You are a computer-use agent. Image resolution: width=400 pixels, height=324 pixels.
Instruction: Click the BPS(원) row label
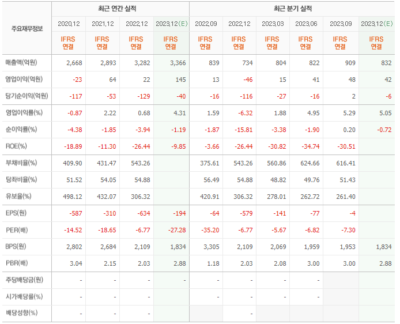click(16, 247)
